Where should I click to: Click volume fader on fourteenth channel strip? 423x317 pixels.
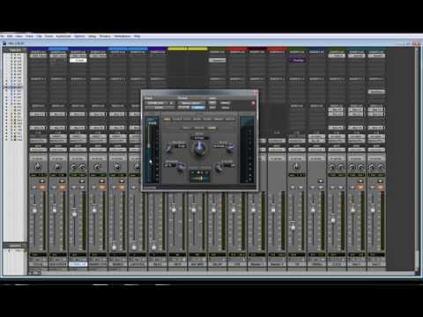click(x=293, y=226)
